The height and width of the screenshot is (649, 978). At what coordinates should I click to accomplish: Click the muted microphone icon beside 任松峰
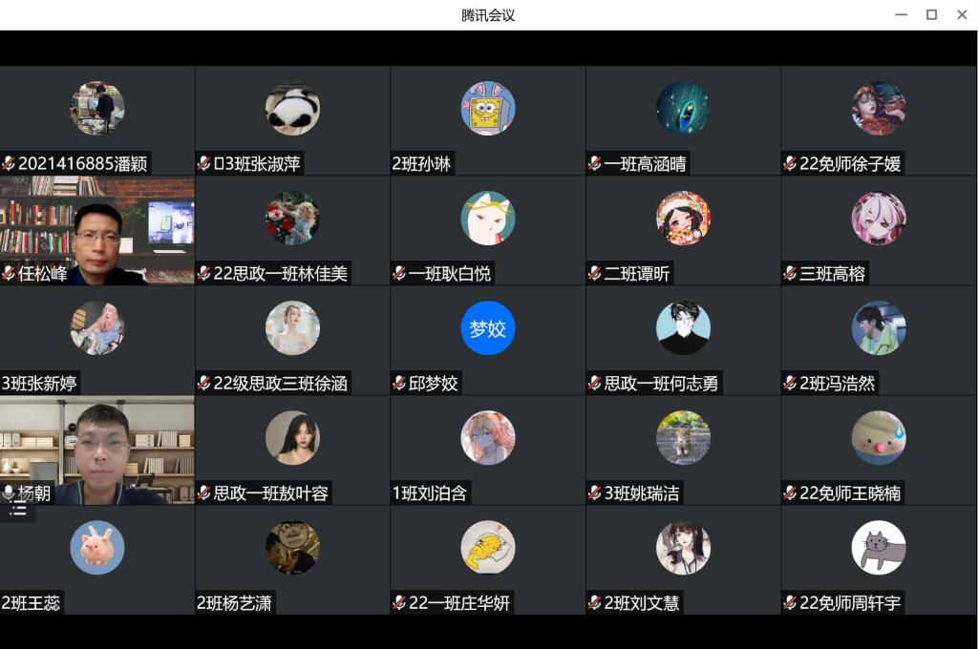point(9,273)
